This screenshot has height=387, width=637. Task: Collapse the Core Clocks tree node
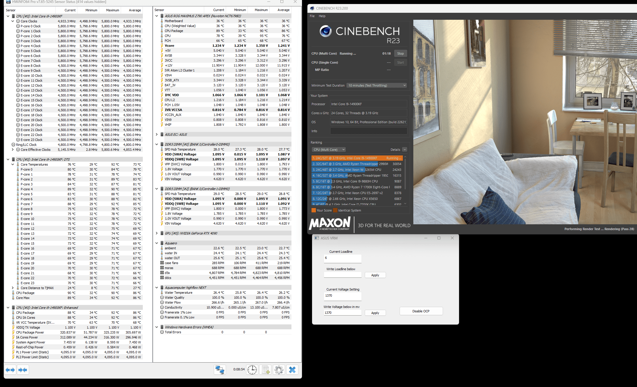point(13,21)
